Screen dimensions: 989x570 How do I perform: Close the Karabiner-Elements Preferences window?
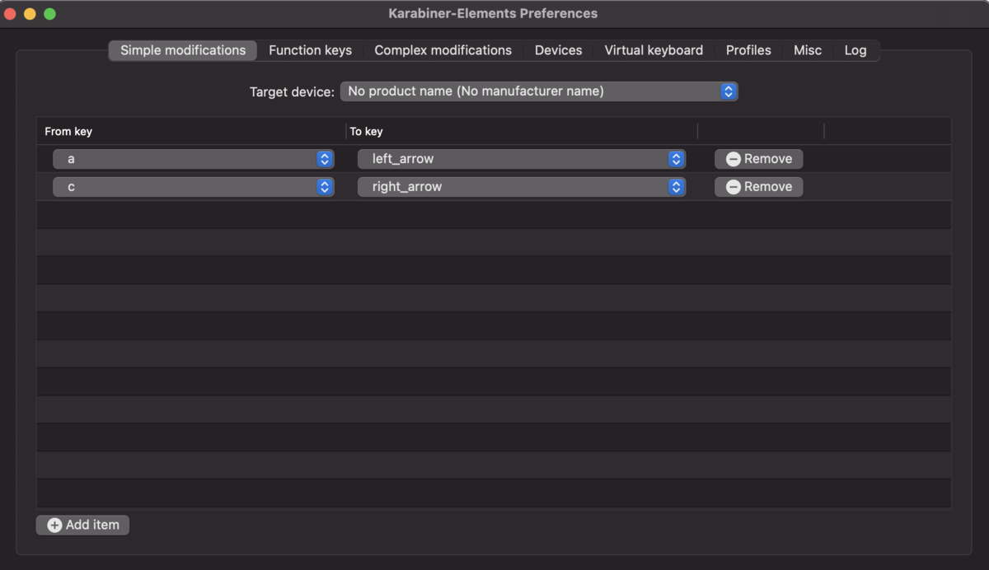11,14
